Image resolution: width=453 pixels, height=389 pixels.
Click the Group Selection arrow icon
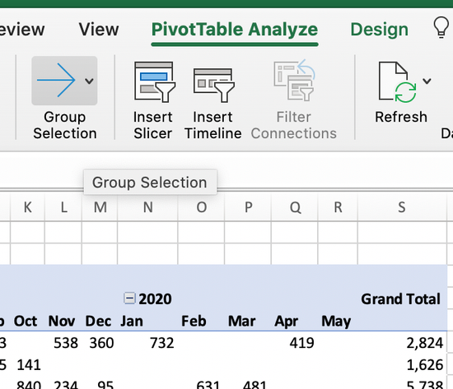tap(56, 80)
